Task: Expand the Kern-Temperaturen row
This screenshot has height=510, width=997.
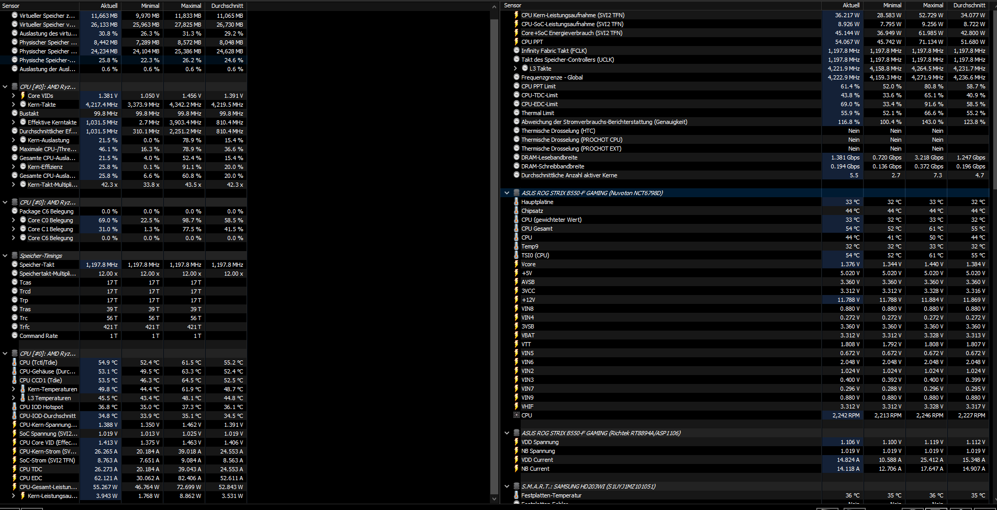Action: click(14, 389)
